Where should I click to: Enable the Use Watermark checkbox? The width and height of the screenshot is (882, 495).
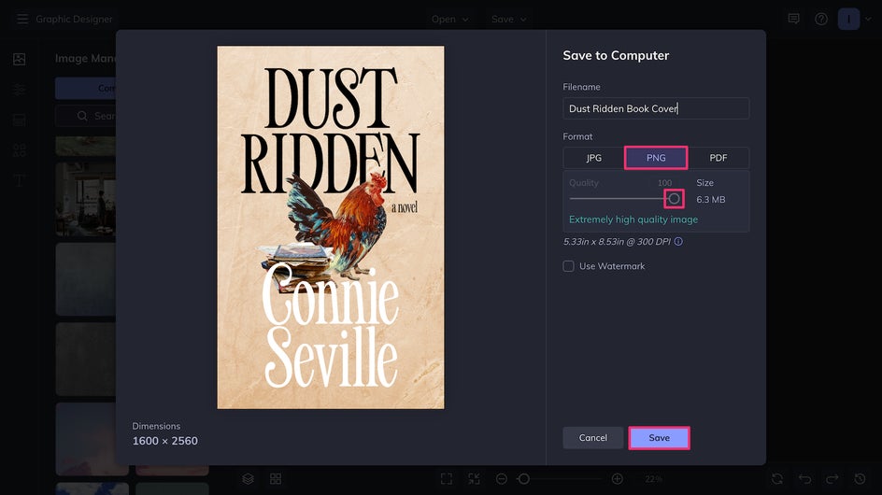pos(568,266)
